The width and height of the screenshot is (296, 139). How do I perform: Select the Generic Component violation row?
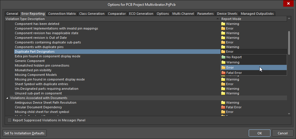30,61
